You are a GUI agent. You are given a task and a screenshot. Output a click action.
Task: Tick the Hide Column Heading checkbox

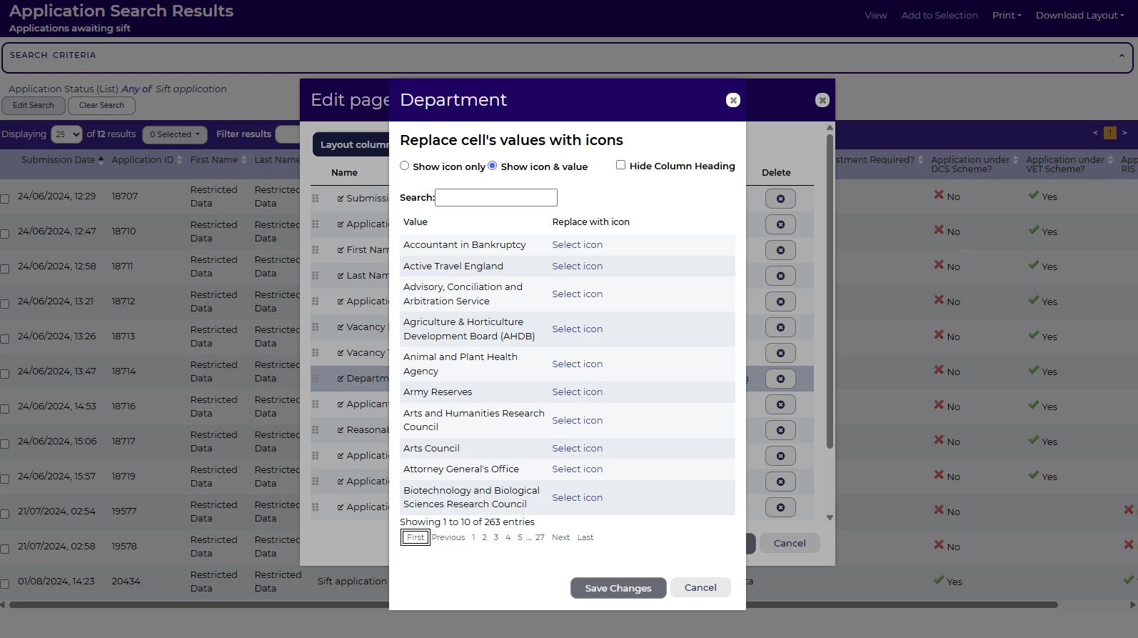point(621,165)
